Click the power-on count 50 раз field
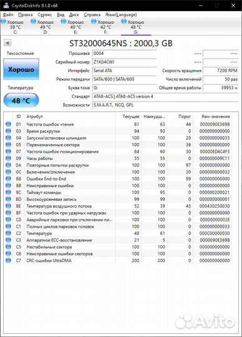This screenshot has height=337, width=242. click(x=221, y=79)
